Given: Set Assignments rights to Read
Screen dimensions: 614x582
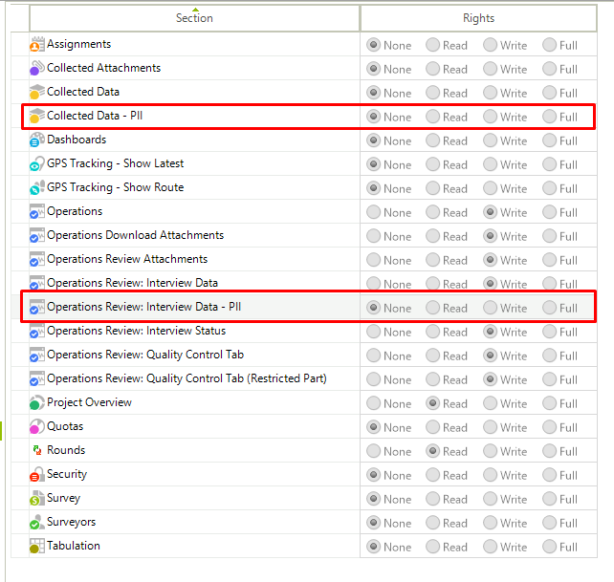Looking at the screenshot, I should (x=432, y=45).
